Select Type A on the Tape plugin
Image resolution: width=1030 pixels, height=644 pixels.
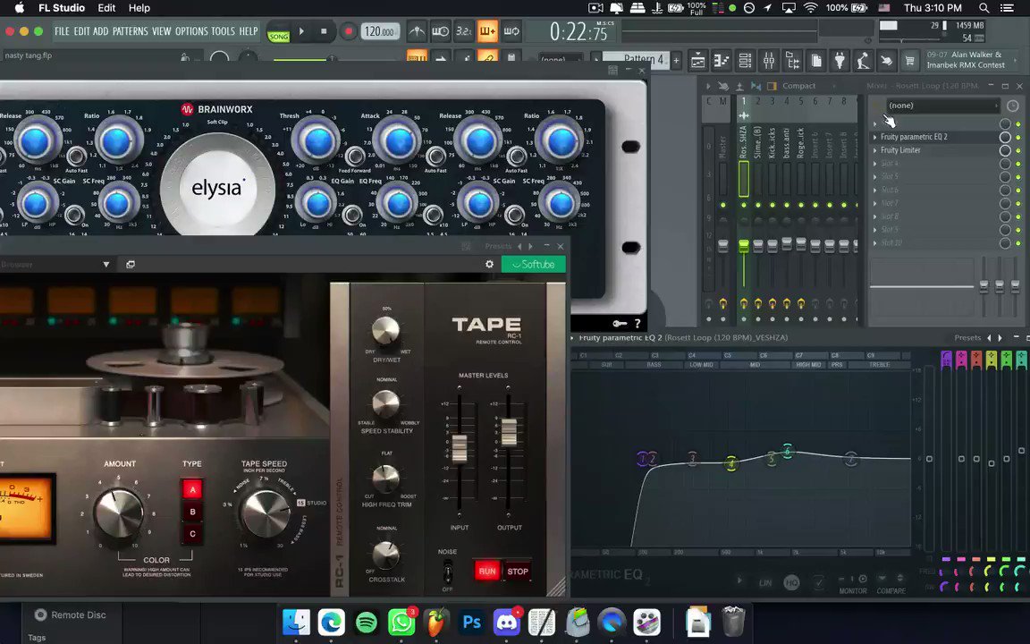point(192,489)
